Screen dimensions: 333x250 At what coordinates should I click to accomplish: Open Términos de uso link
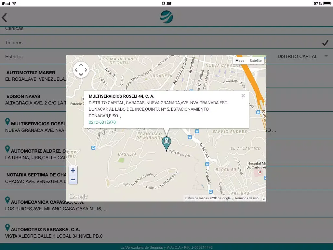point(246,198)
